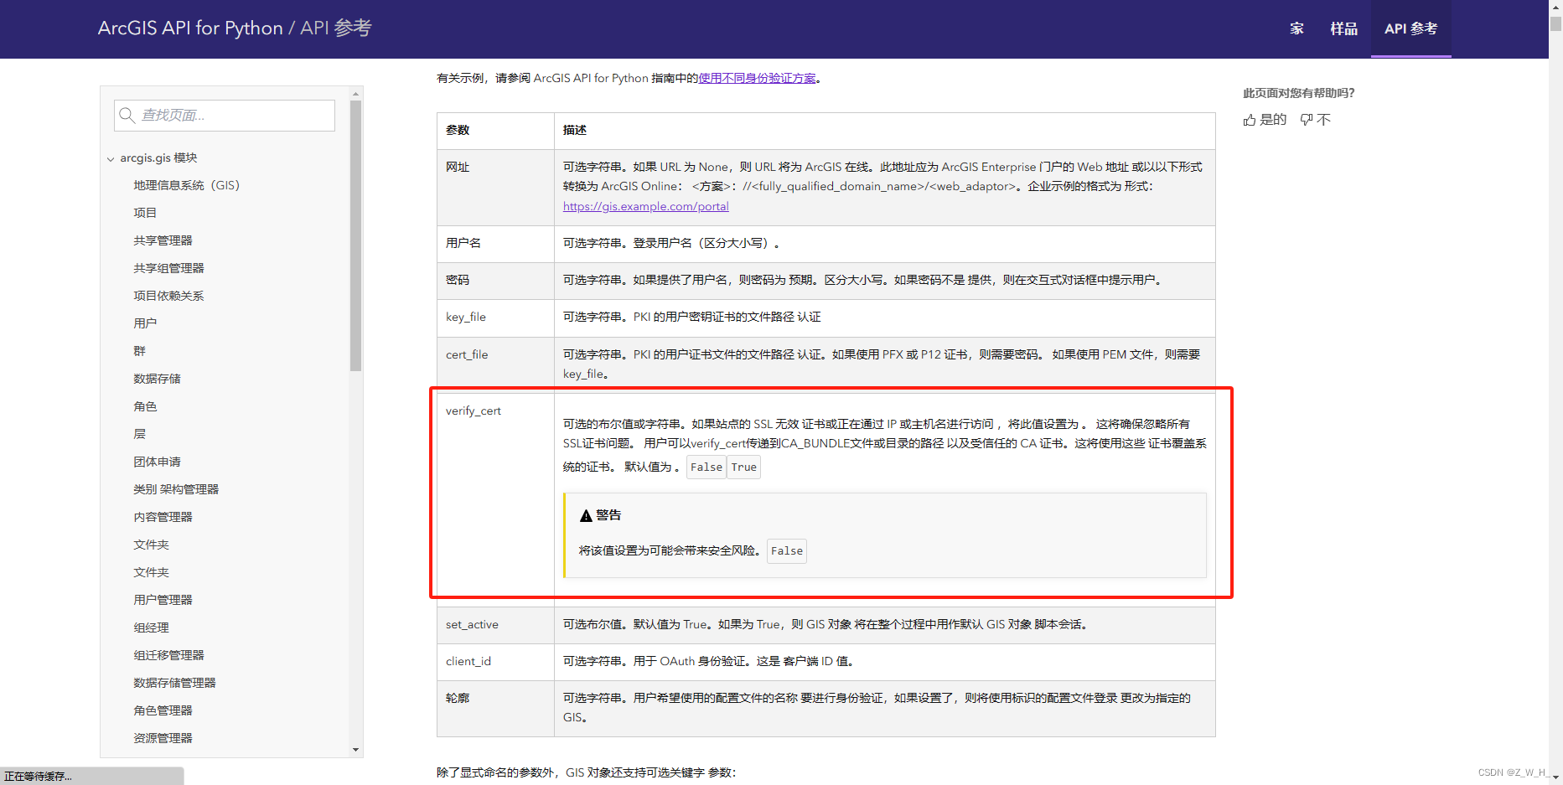Screen dimensions: 1563x785
Task: Open the API 参考 tab
Action: (1410, 28)
